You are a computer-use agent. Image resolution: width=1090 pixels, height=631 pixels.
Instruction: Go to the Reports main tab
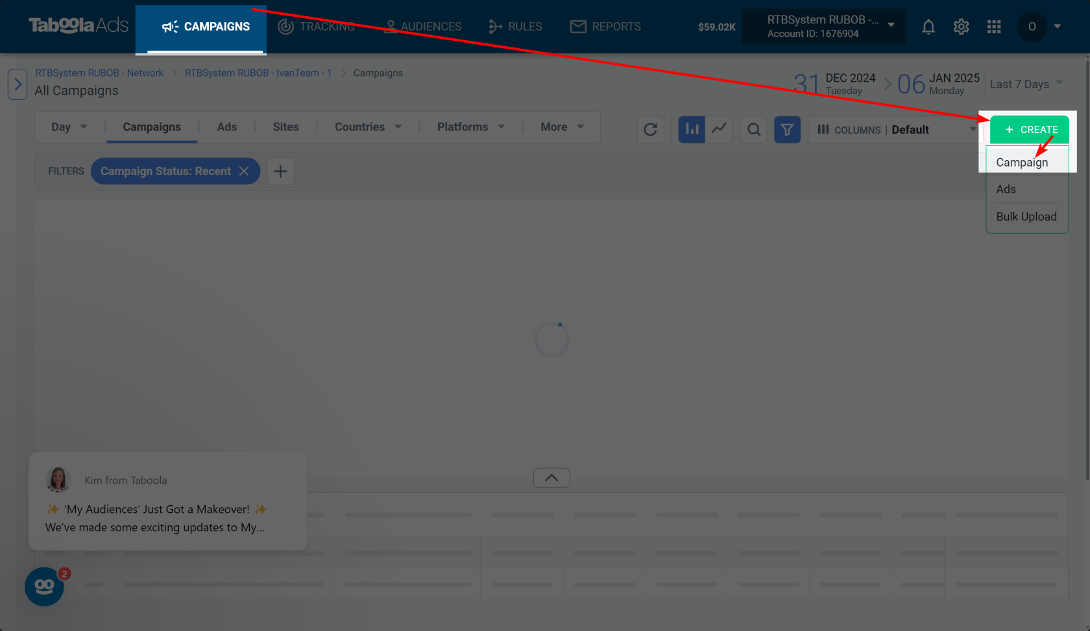click(605, 27)
